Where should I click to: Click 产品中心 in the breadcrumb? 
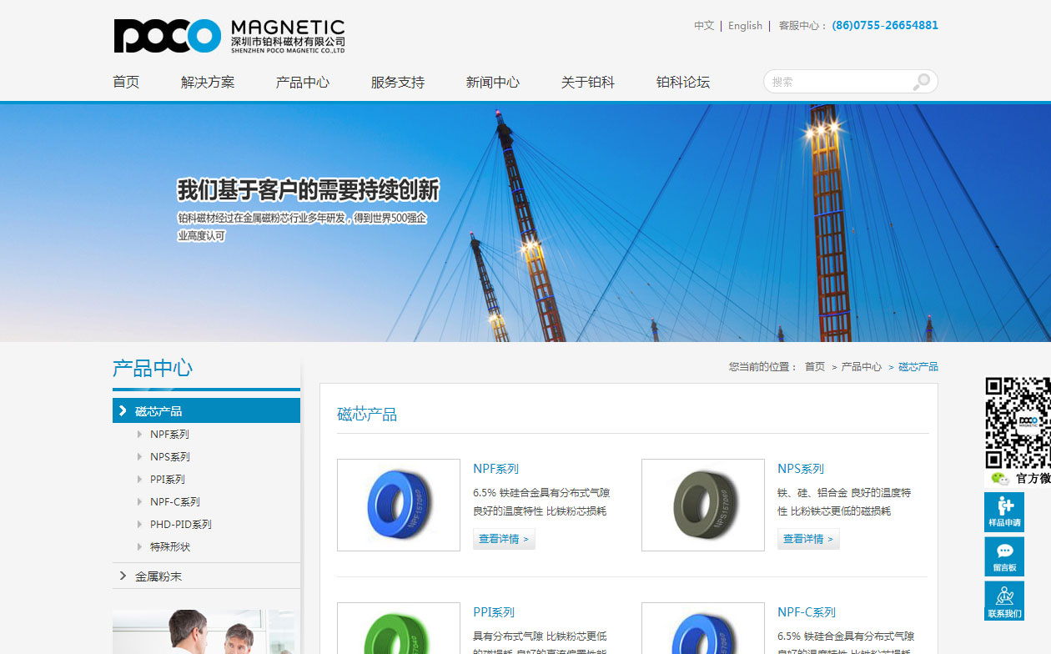pos(862,366)
